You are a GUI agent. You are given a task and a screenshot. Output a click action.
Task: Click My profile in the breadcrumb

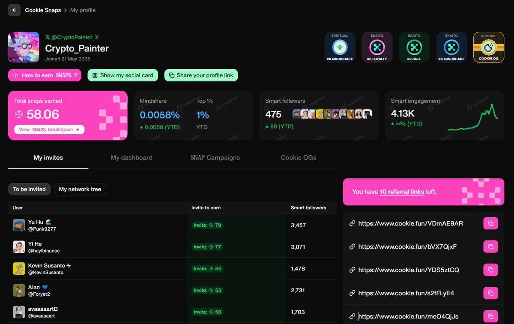tap(83, 10)
